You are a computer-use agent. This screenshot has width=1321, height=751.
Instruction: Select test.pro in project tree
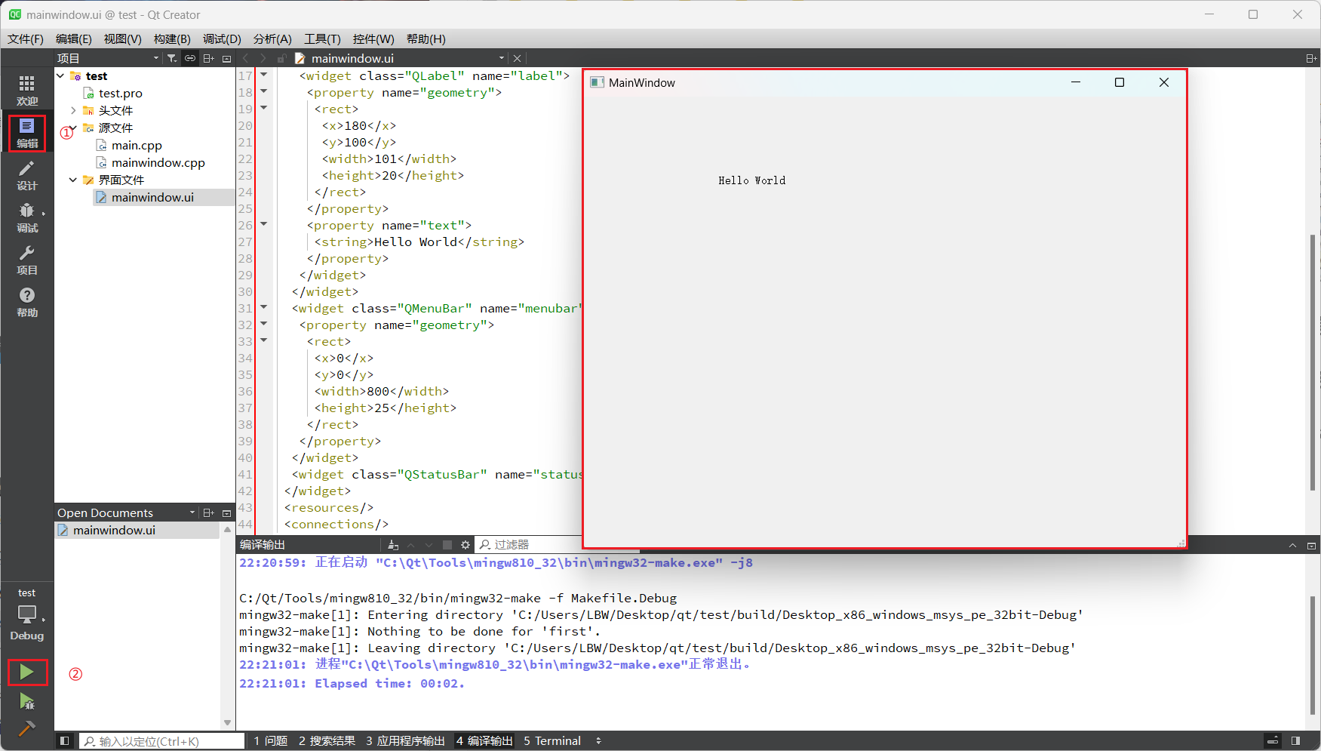pos(121,93)
